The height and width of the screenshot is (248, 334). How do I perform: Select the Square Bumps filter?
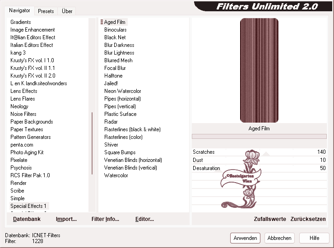point(120,152)
